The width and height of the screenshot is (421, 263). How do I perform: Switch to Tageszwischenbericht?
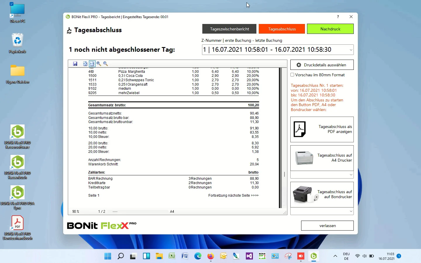coord(229,29)
